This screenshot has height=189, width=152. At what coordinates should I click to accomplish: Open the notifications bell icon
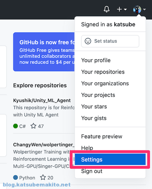coord(107,9)
